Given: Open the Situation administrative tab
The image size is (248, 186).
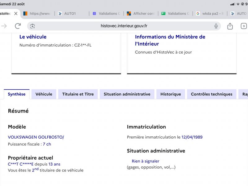Looking at the screenshot, I should [x=127, y=94].
